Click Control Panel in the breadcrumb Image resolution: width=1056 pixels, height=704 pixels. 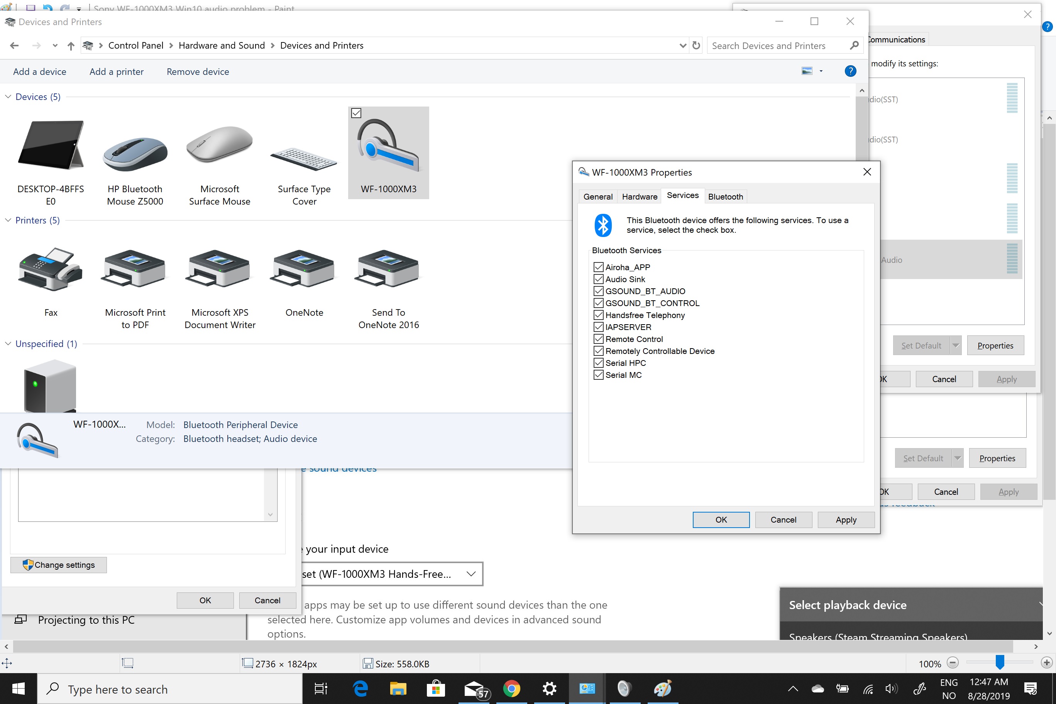(x=135, y=45)
